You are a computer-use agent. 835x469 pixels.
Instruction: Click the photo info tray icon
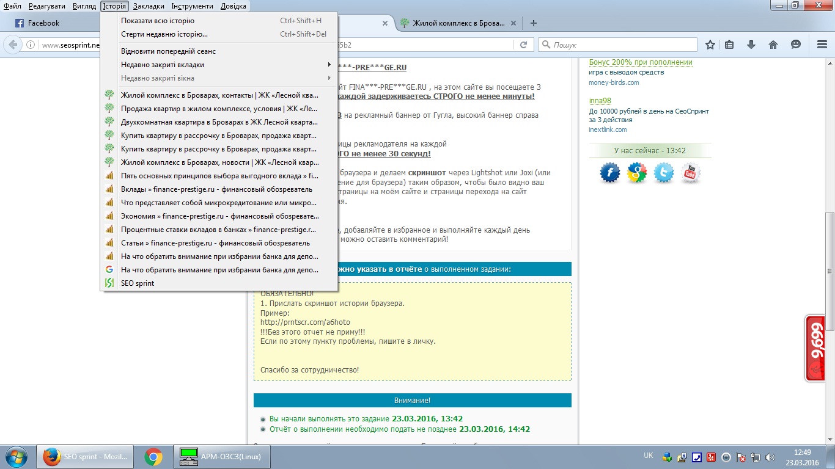pyautogui.click(x=682, y=457)
